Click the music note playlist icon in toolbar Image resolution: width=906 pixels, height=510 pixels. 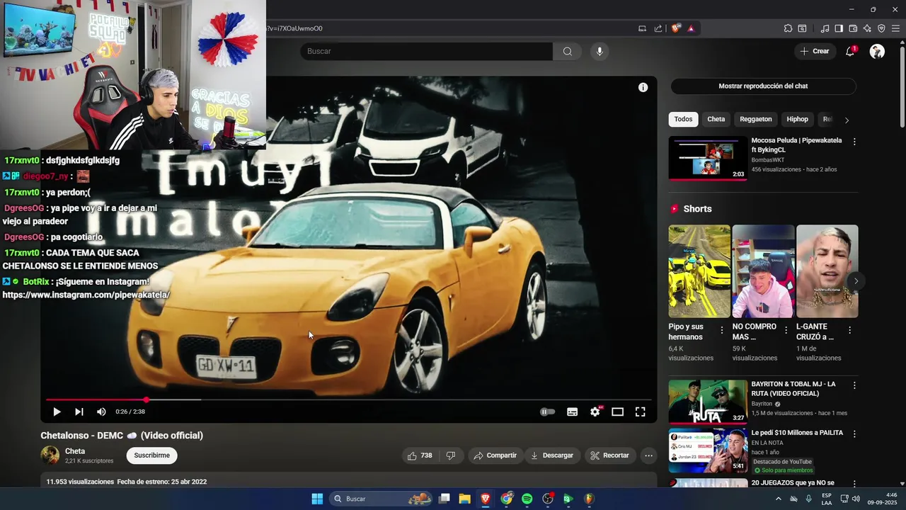click(825, 28)
